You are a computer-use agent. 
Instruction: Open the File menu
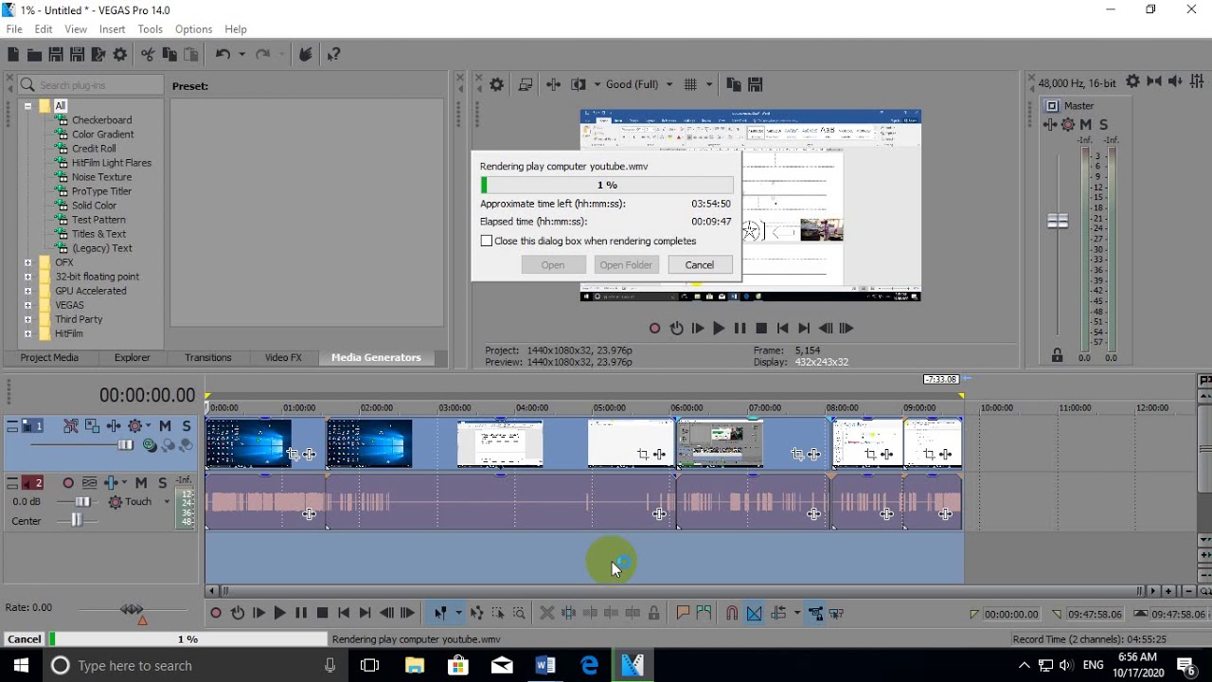[14, 29]
